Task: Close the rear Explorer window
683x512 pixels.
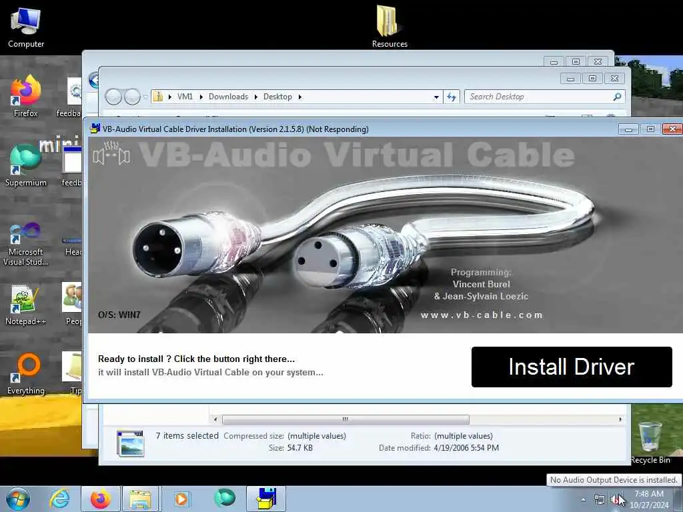Action: 598,62
